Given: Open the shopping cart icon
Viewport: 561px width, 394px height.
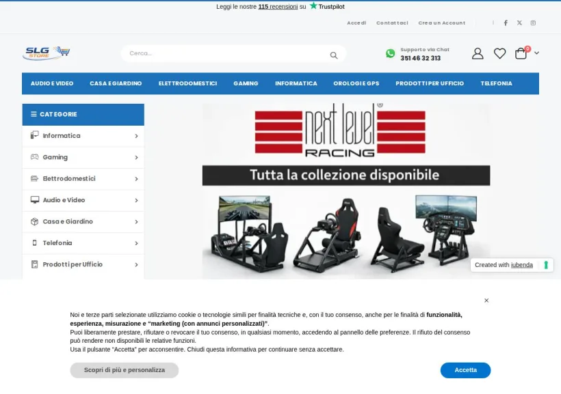Looking at the screenshot, I should point(521,53).
